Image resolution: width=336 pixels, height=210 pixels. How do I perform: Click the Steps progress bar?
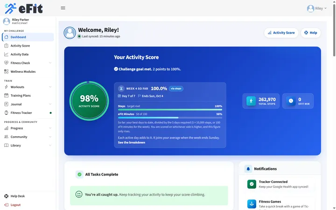tap(170, 110)
